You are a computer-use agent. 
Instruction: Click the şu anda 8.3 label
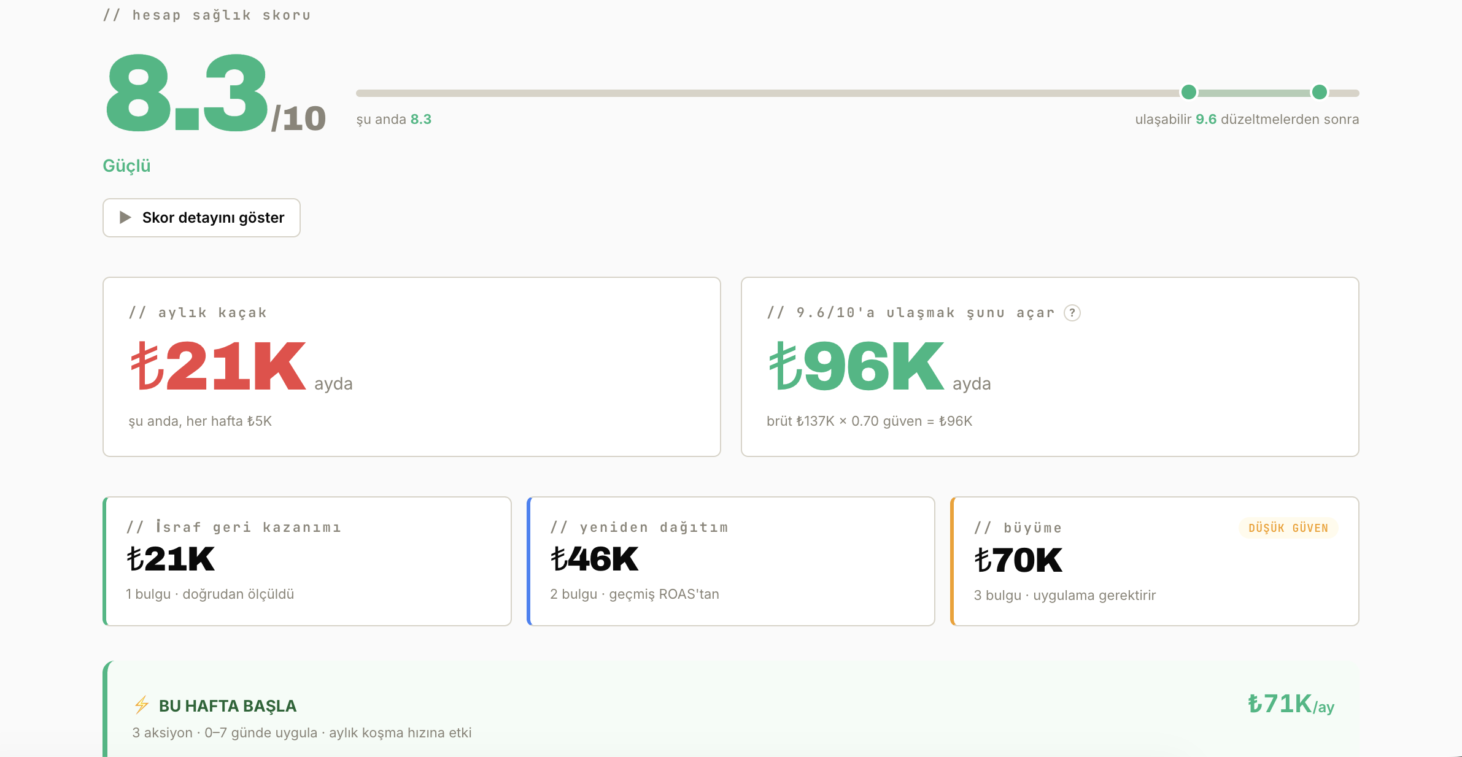[394, 120]
